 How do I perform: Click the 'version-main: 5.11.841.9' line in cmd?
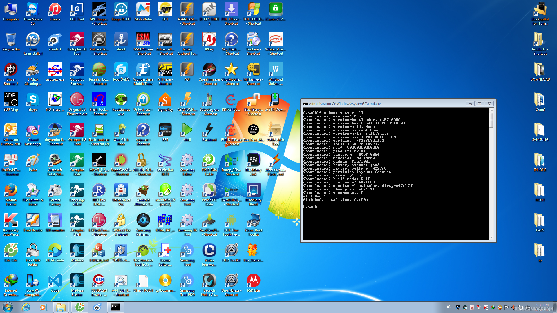(346, 134)
